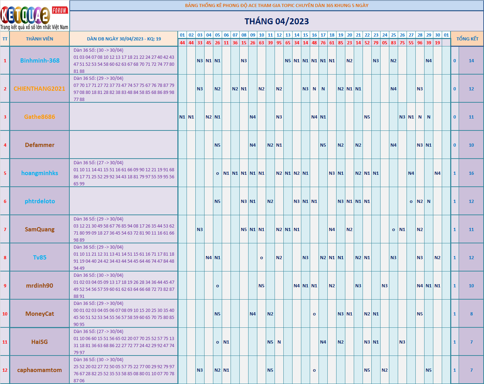Select Binhminh-368's total score of 14
The image size is (484, 384).
coord(471,60)
